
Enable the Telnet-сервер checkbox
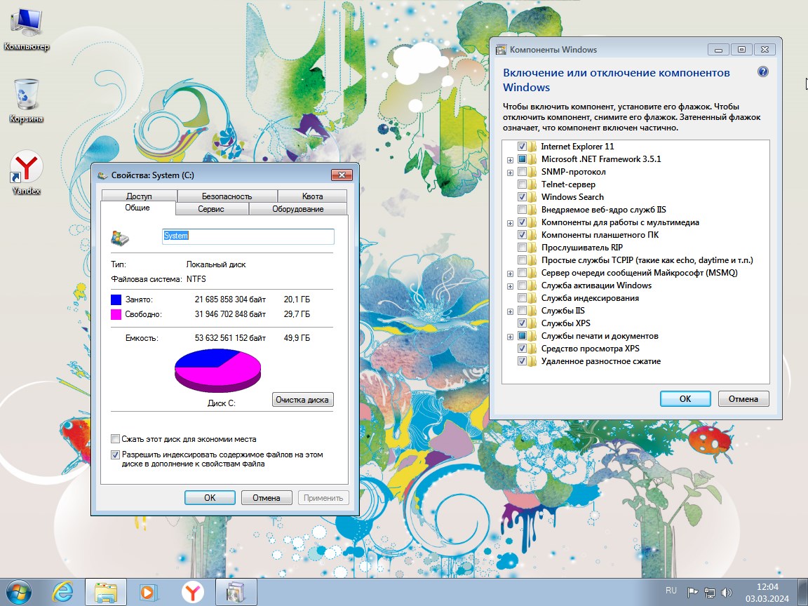[522, 184]
